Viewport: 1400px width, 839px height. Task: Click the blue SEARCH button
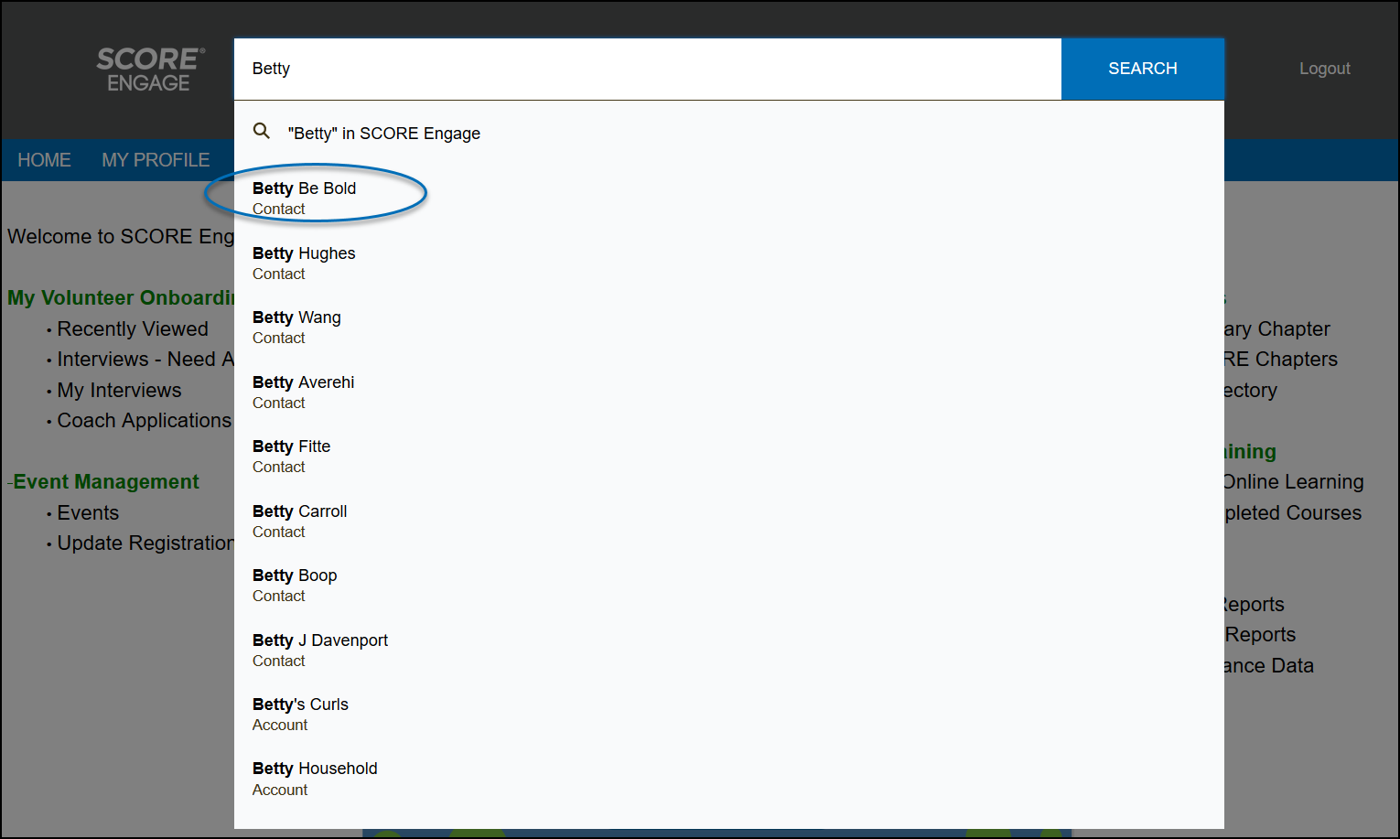click(1143, 69)
